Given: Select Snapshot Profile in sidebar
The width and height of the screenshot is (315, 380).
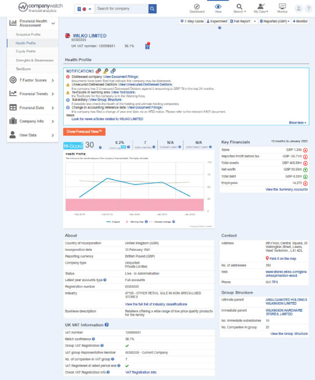Looking at the screenshot, I should (28, 34).
